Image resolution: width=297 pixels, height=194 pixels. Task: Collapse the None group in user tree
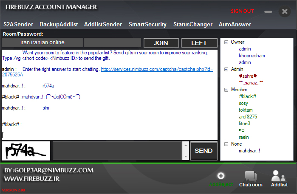[x=226, y=144]
